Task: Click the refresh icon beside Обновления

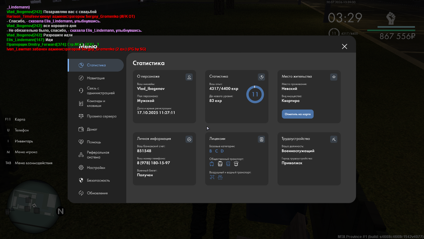Action: pyautogui.click(x=81, y=193)
